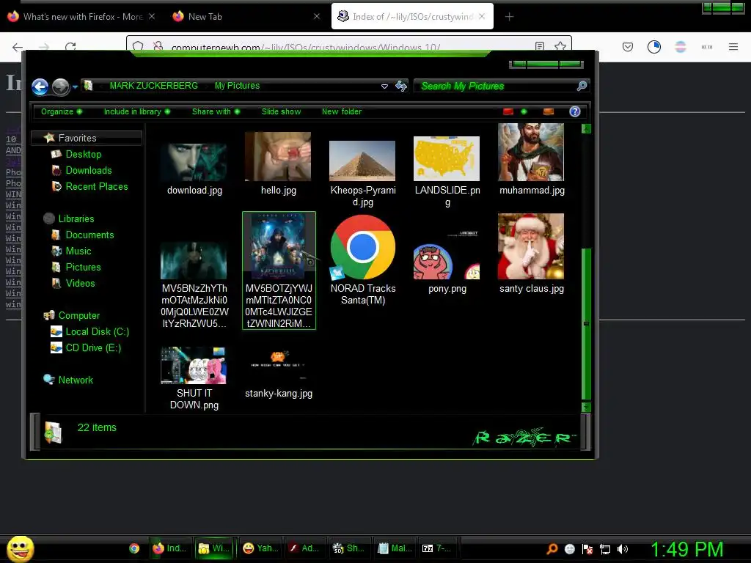Click the Search My Pictures field
This screenshot has width=751, height=563.
coord(502,87)
